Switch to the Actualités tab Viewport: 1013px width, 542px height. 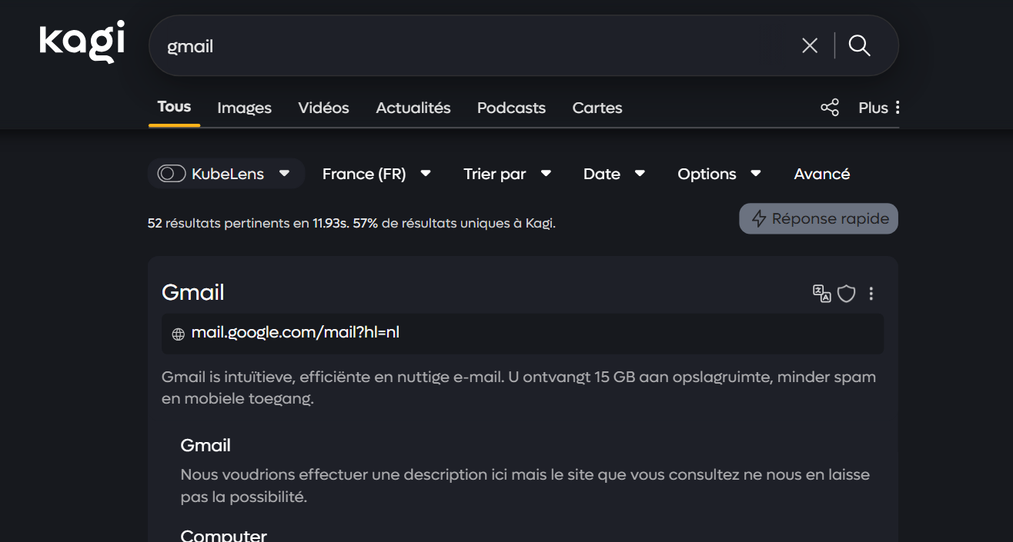[413, 108]
